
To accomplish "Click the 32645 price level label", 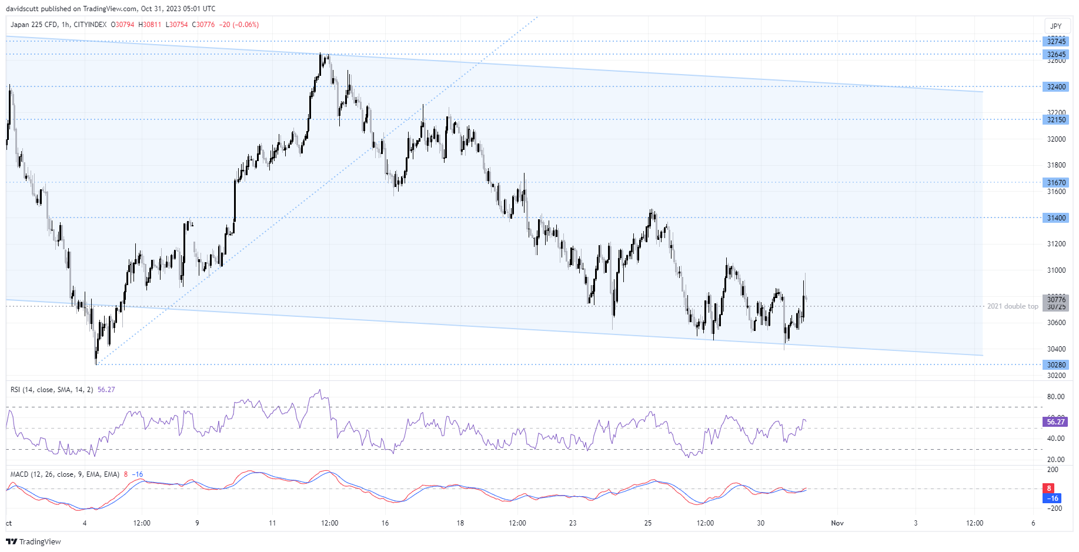I will (x=1056, y=54).
